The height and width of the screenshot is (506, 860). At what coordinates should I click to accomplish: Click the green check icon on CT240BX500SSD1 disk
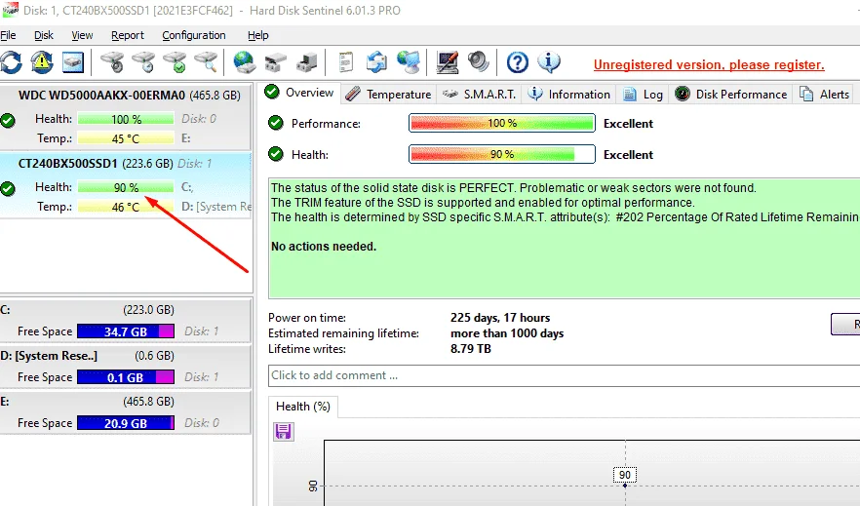coord(8,188)
